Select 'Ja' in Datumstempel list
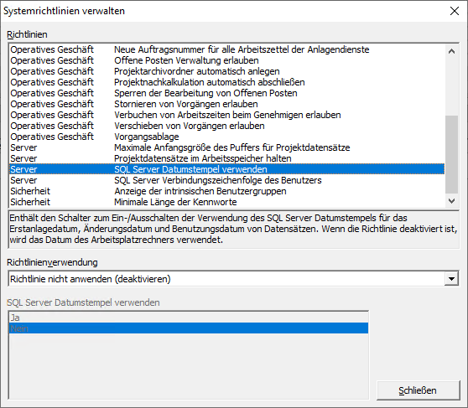Image resolution: width=468 pixels, height=408 pixels. [x=189, y=318]
